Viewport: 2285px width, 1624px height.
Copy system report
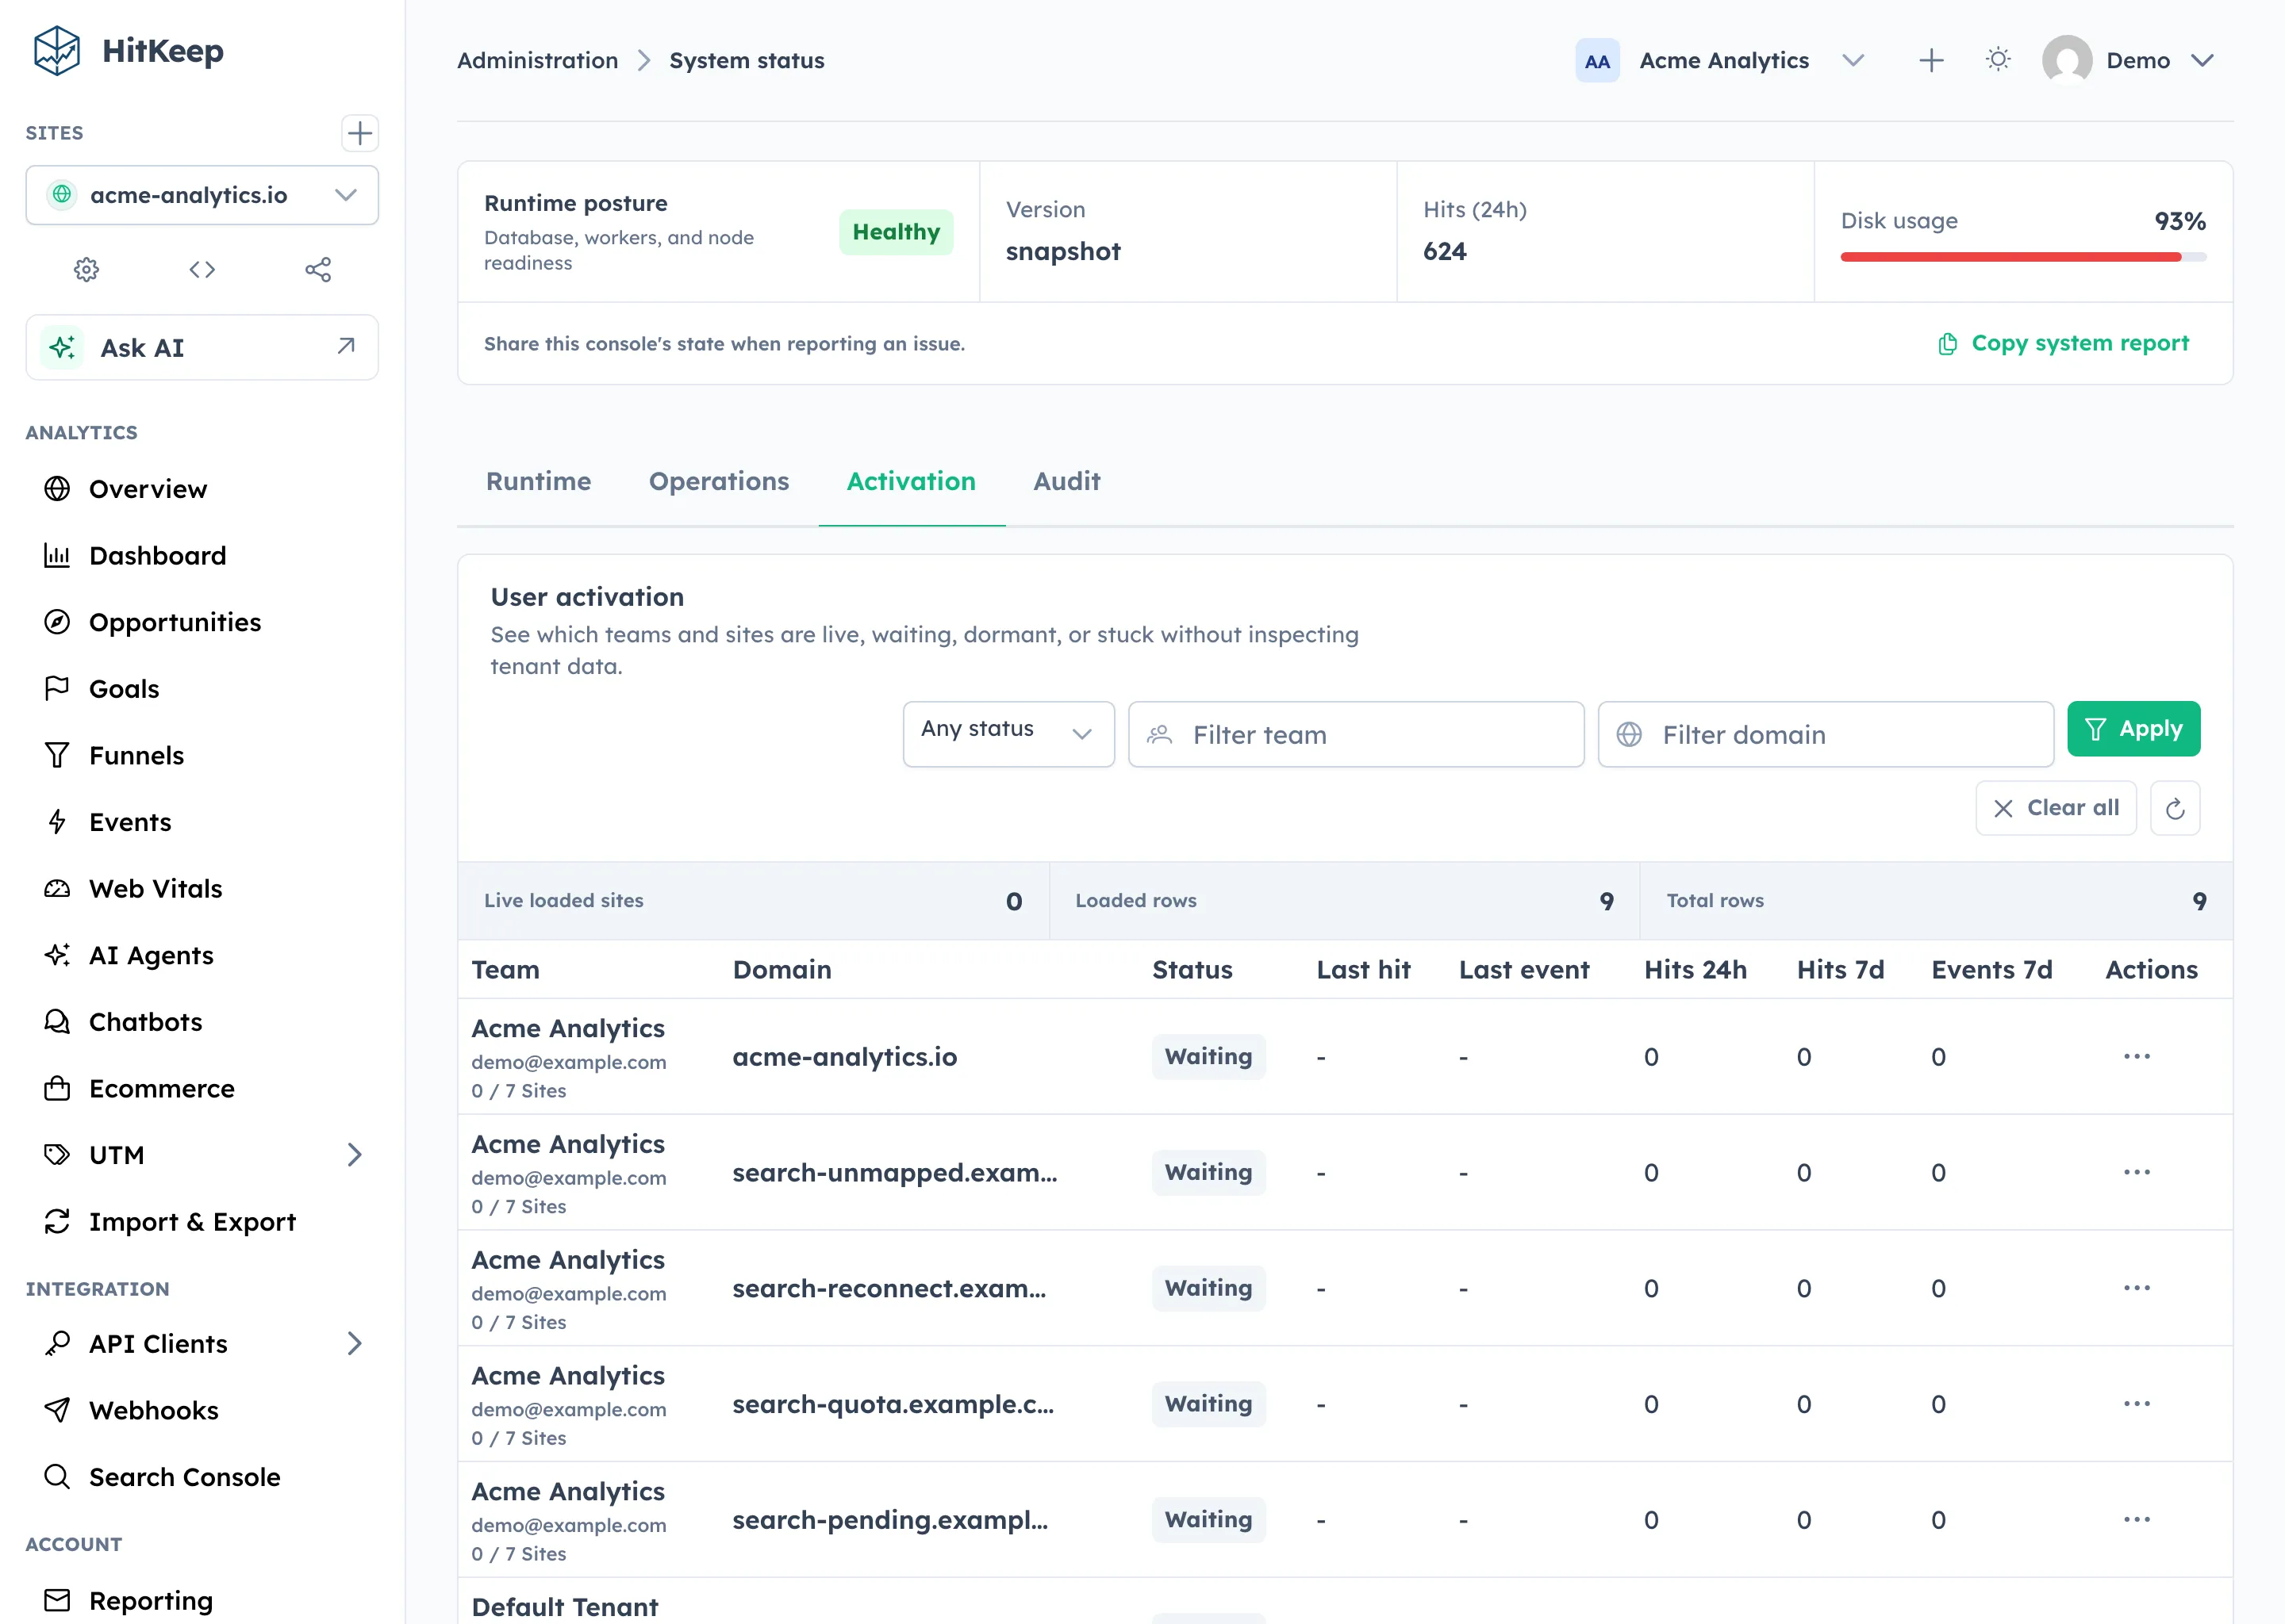pyautogui.click(x=2063, y=343)
